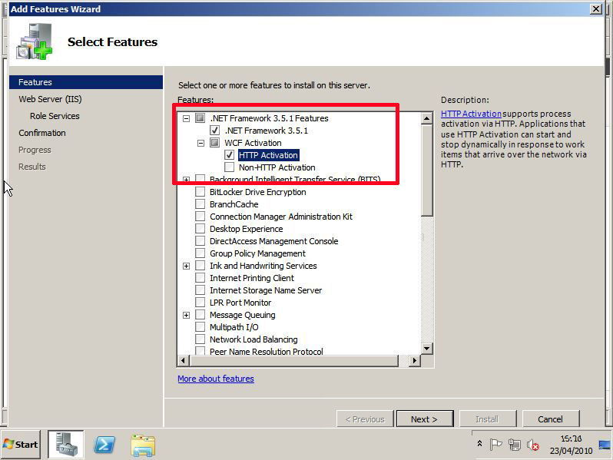Cancel the Add Features Wizard
Viewport: 613px width, 460px height.
pyautogui.click(x=551, y=419)
